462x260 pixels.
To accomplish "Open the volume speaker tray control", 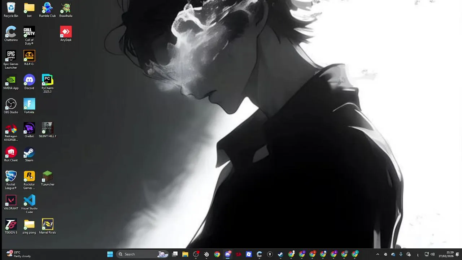I will (432, 254).
